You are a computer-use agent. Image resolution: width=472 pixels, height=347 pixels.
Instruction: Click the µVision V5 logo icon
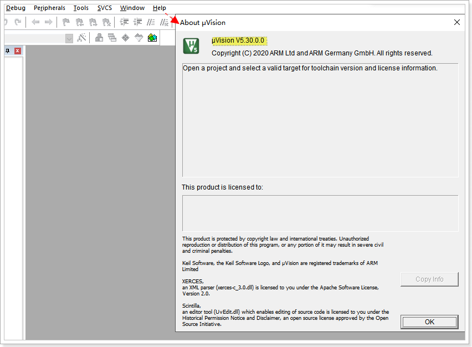[191, 46]
